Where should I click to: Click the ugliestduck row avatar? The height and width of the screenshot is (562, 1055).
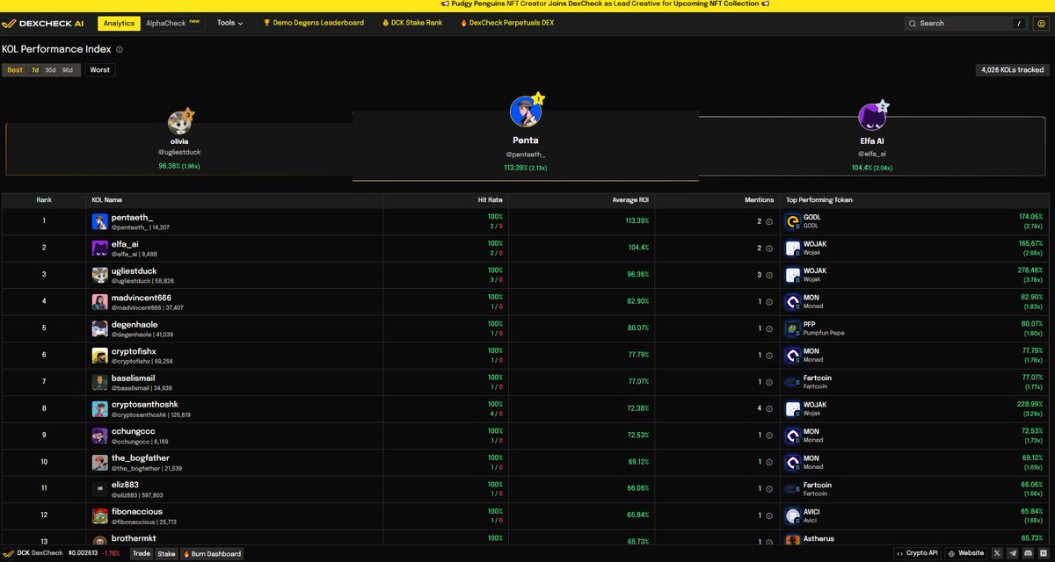click(99, 275)
